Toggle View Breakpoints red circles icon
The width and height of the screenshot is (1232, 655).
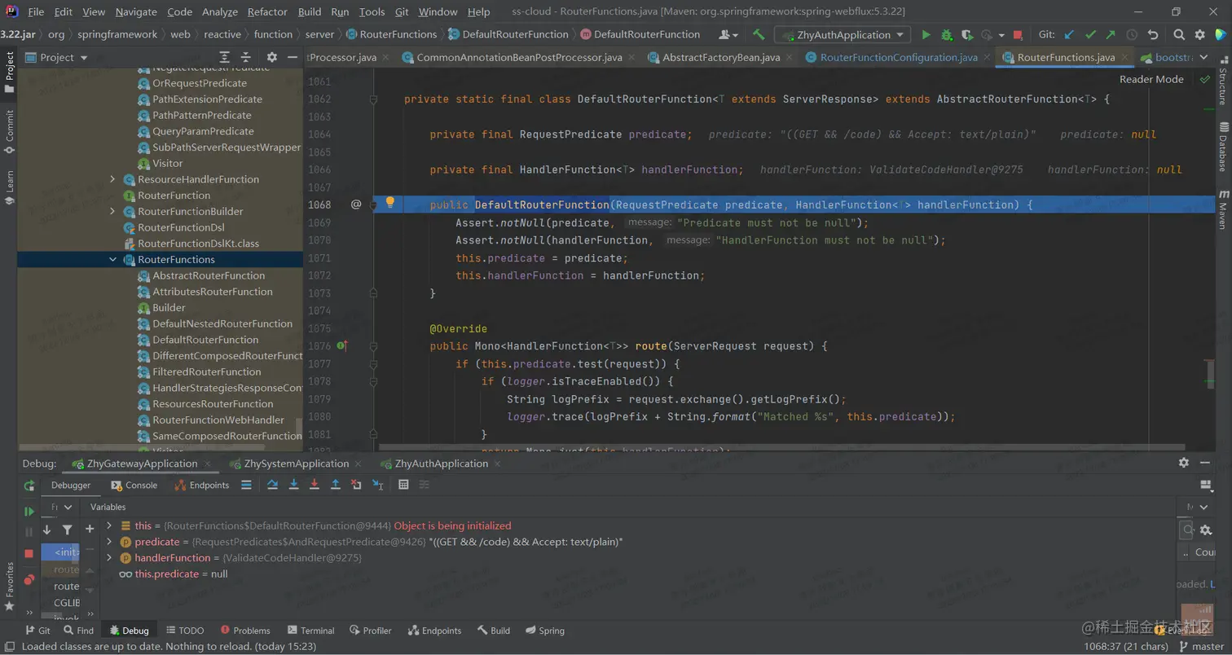[x=29, y=579]
